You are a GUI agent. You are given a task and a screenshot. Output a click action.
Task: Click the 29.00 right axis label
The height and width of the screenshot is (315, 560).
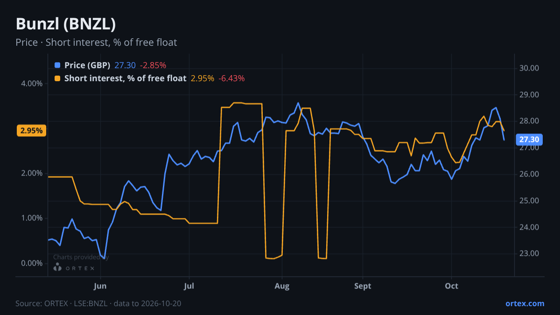pos(529,95)
